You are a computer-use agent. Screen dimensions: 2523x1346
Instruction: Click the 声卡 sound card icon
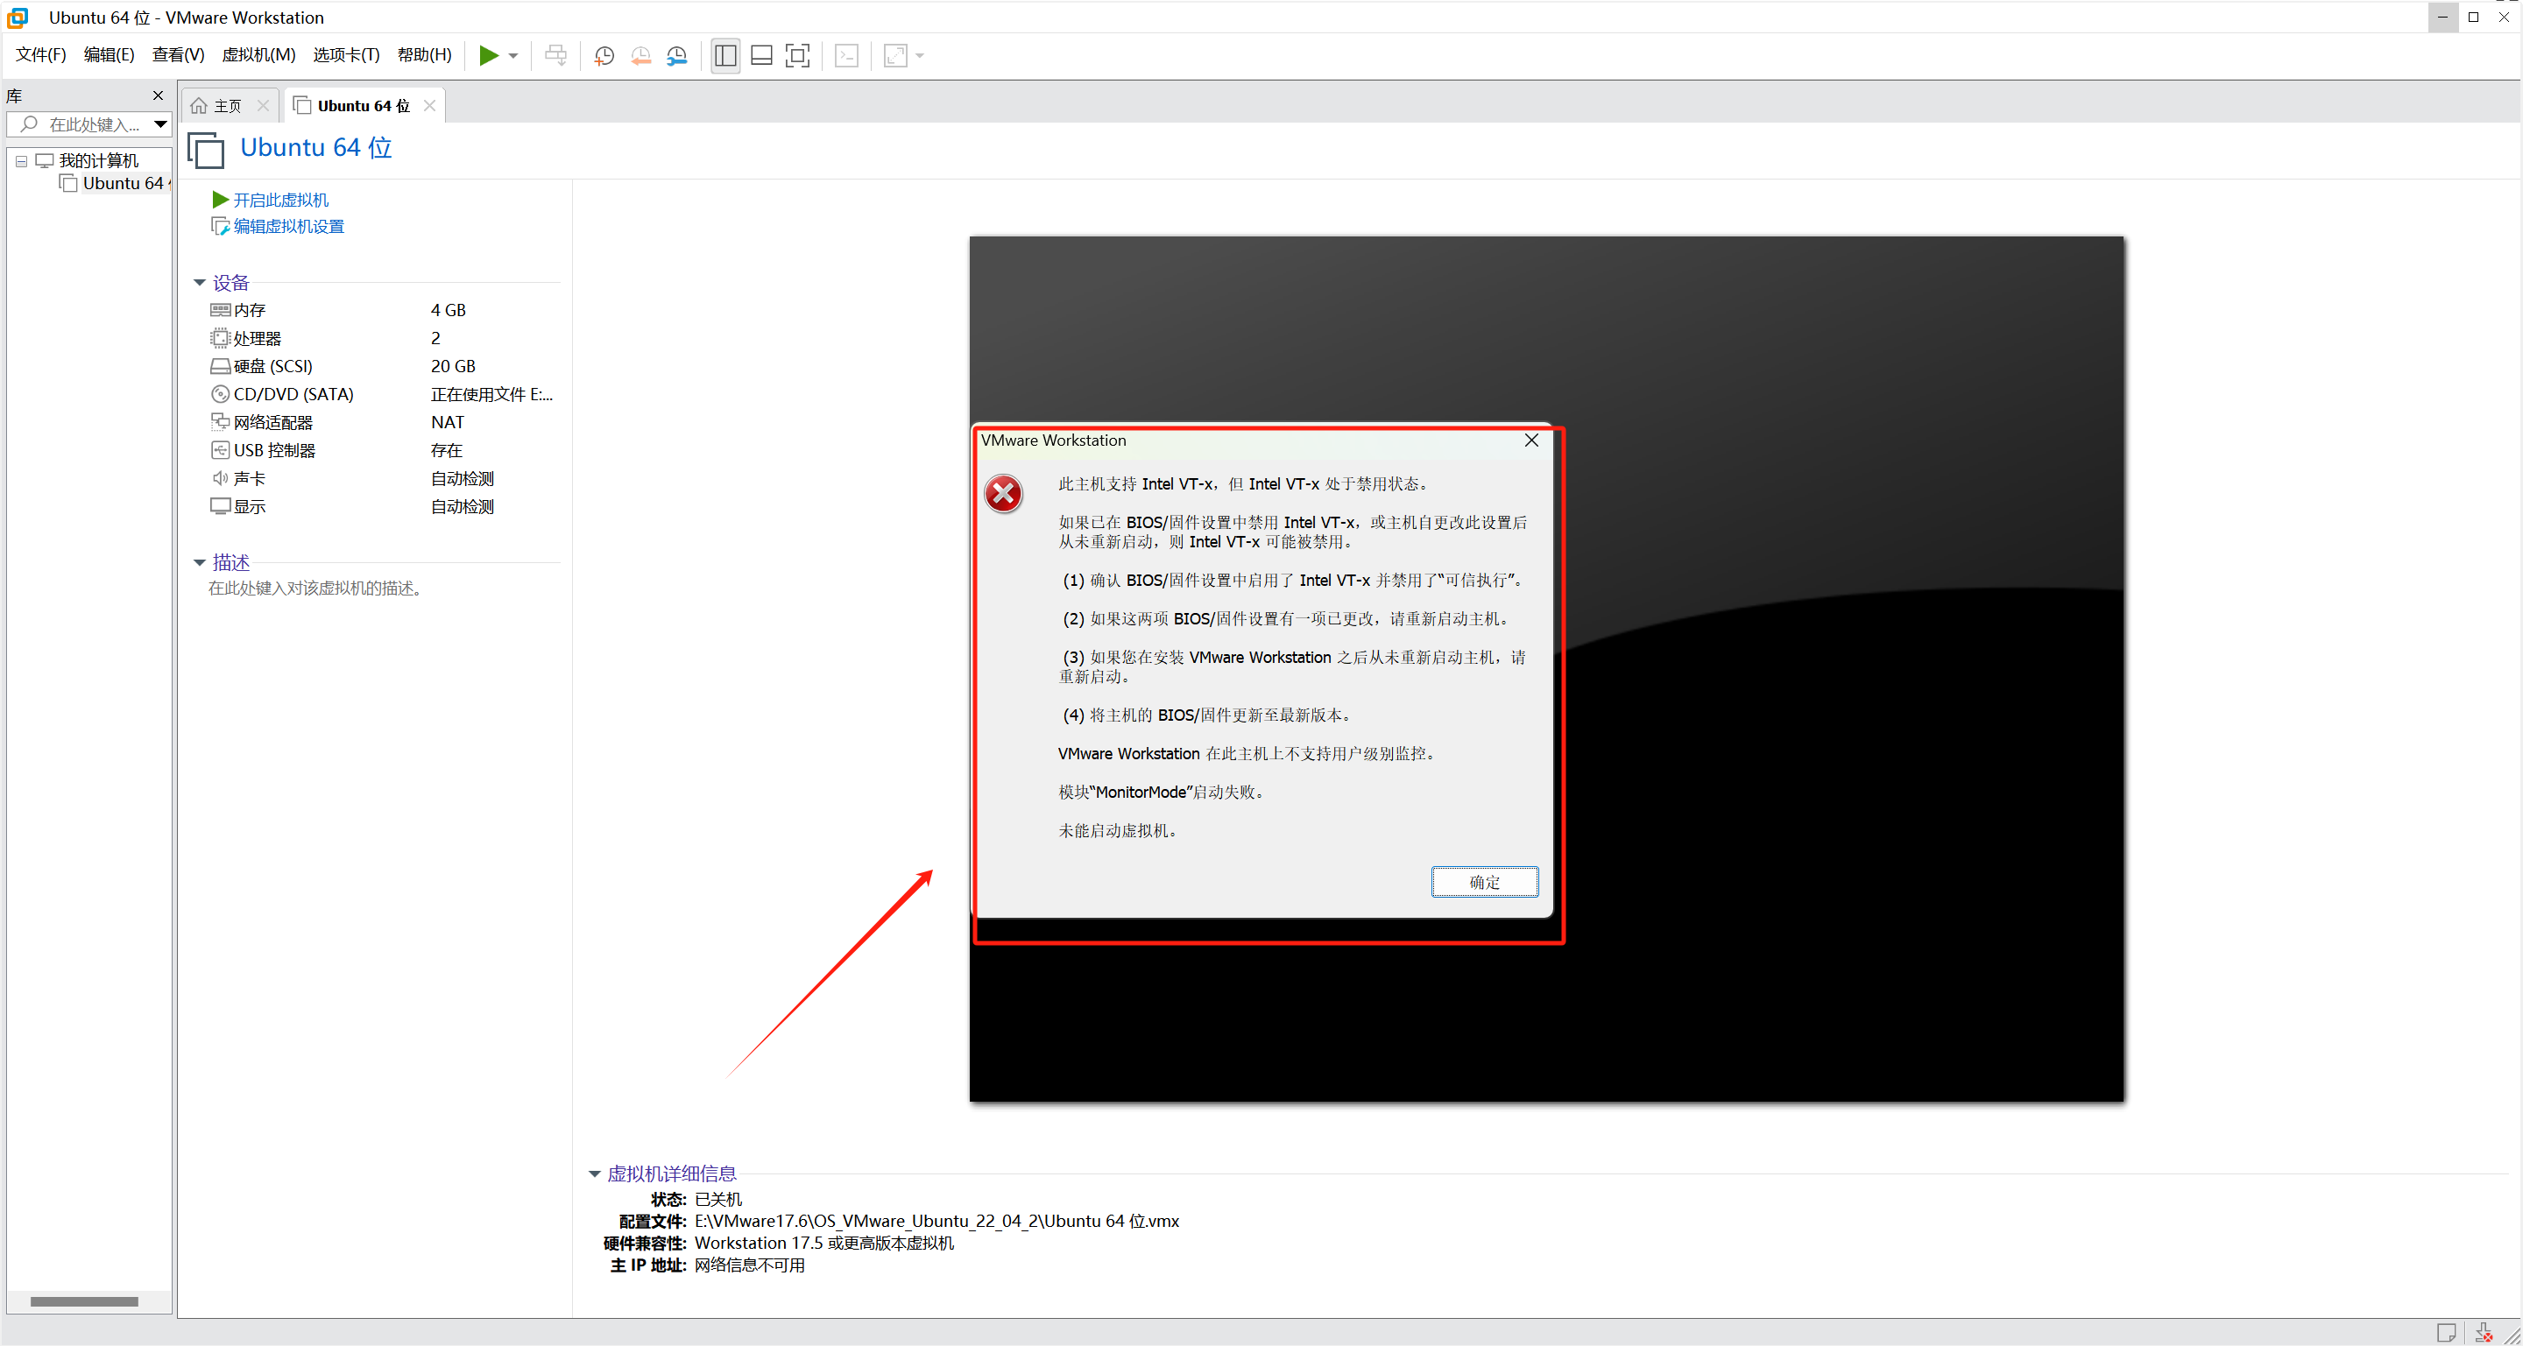(x=221, y=479)
